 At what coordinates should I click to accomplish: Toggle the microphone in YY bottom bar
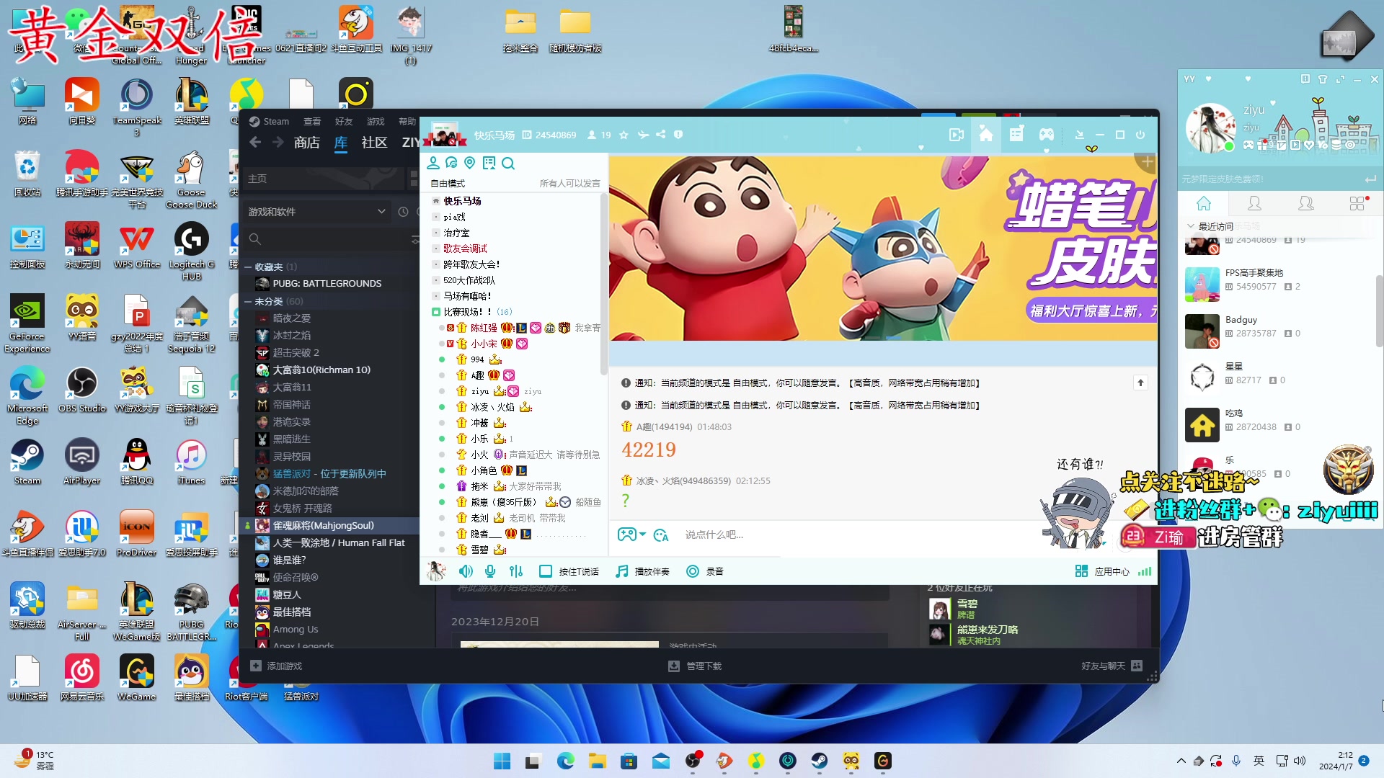tap(490, 571)
